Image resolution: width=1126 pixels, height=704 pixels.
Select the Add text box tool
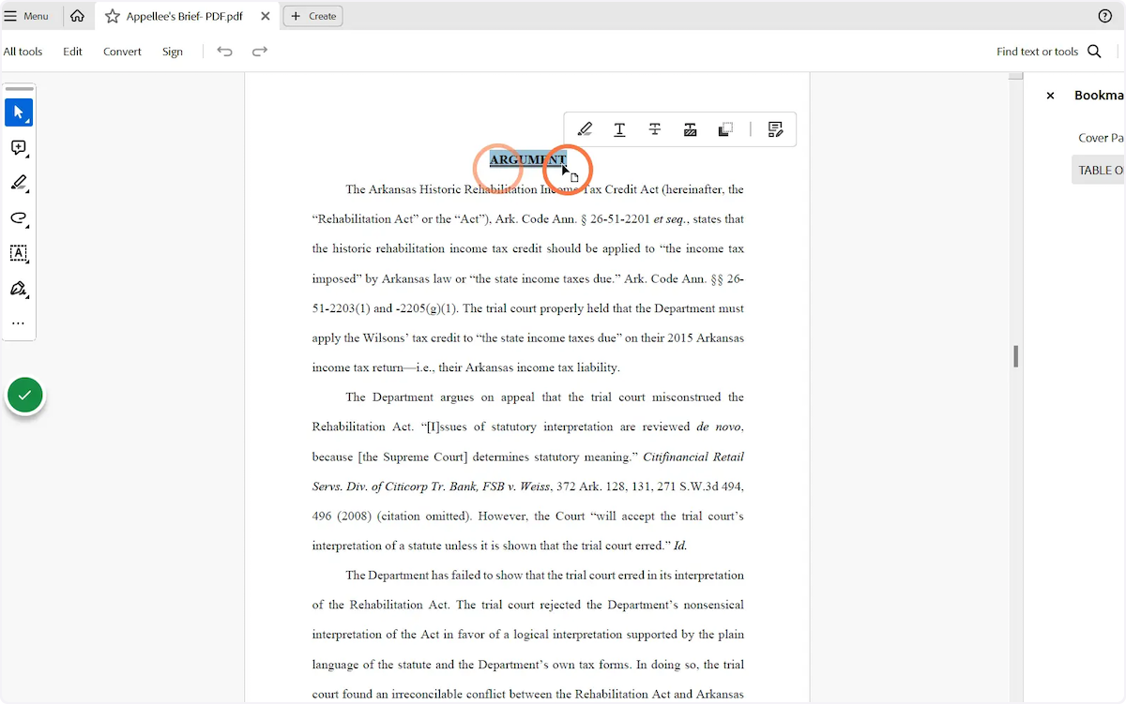tap(19, 253)
